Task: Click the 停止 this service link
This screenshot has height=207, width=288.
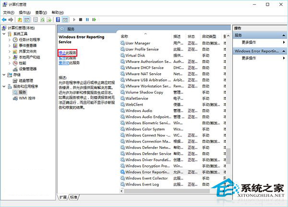Action: (x=62, y=53)
